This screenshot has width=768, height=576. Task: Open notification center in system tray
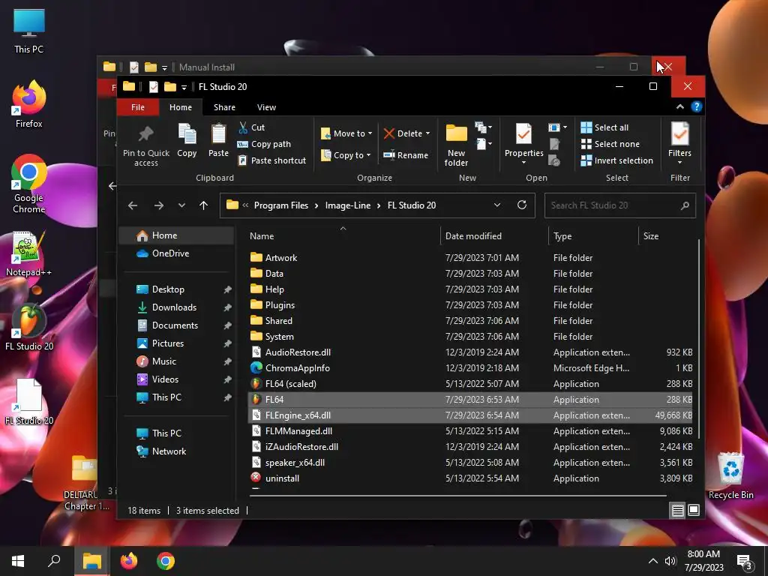[x=745, y=562]
